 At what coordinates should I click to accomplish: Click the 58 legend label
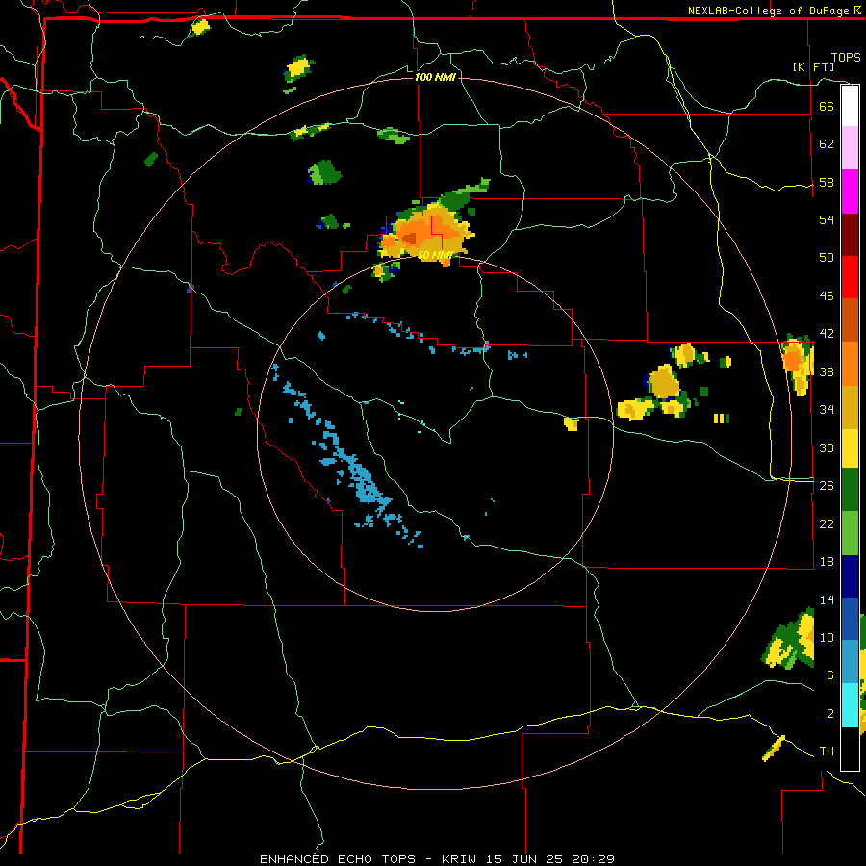[x=827, y=182]
